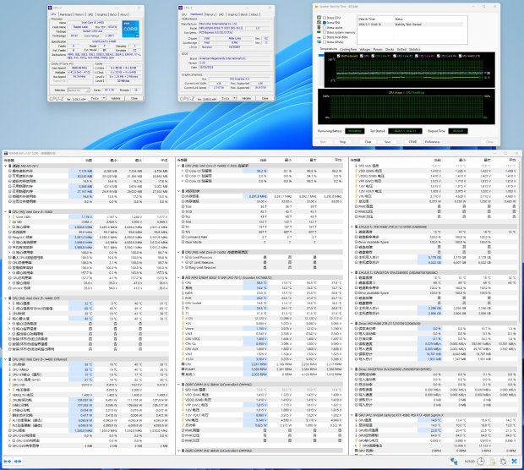Click the title bar icon of CPU-Z CPU window
Screen dimensions: 524x470
click(51, 8)
